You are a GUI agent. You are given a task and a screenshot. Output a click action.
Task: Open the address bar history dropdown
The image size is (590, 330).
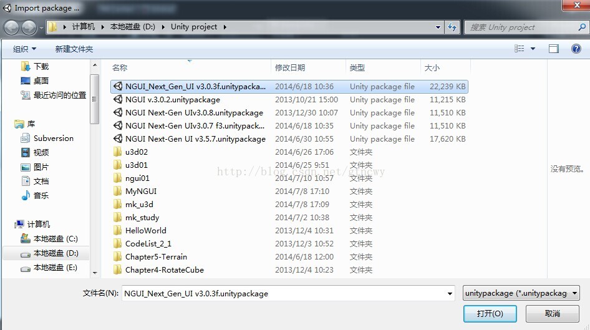pyautogui.click(x=438, y=27)
